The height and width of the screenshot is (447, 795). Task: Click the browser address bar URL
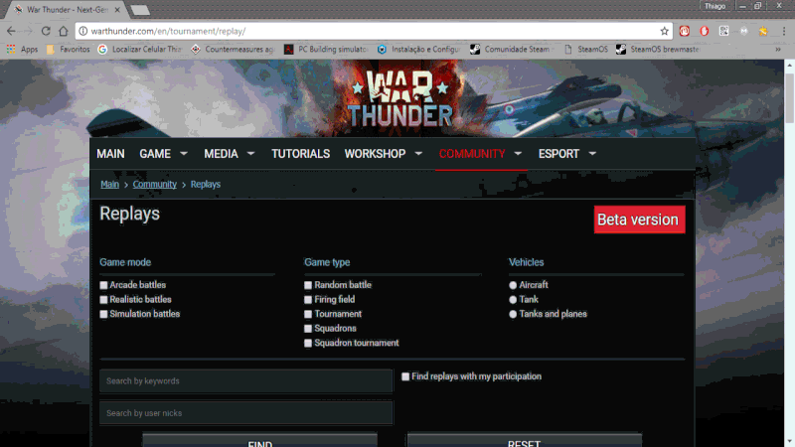point(168,31)
